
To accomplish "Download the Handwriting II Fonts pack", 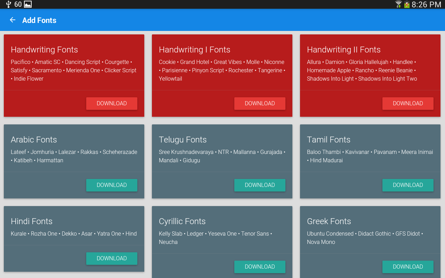I will coord(408,104).
